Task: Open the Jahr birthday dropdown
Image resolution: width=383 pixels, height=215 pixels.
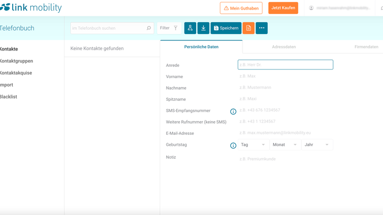Action: (317, 145)
